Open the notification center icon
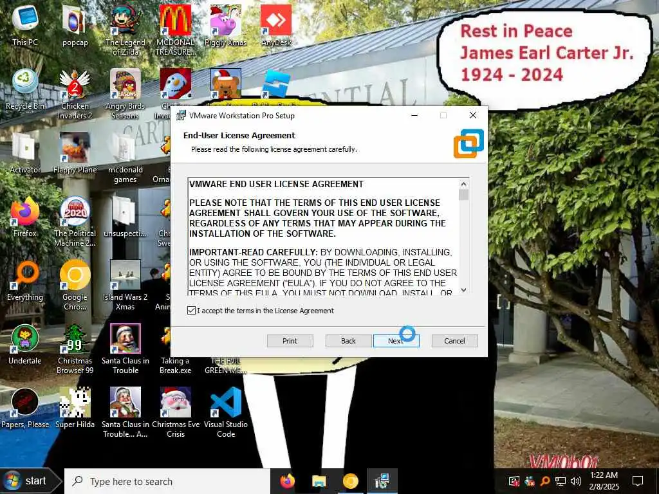Image resolution: width=659 pixels, height=494 pixels. click(638, 481)
